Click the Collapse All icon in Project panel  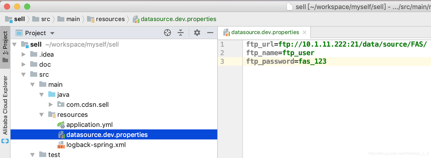click(181, 33)
